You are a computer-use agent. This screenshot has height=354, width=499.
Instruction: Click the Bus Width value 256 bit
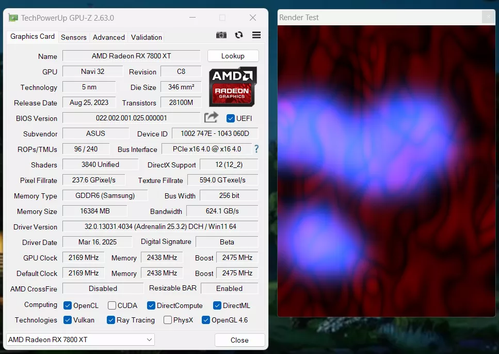click(229, 196)
